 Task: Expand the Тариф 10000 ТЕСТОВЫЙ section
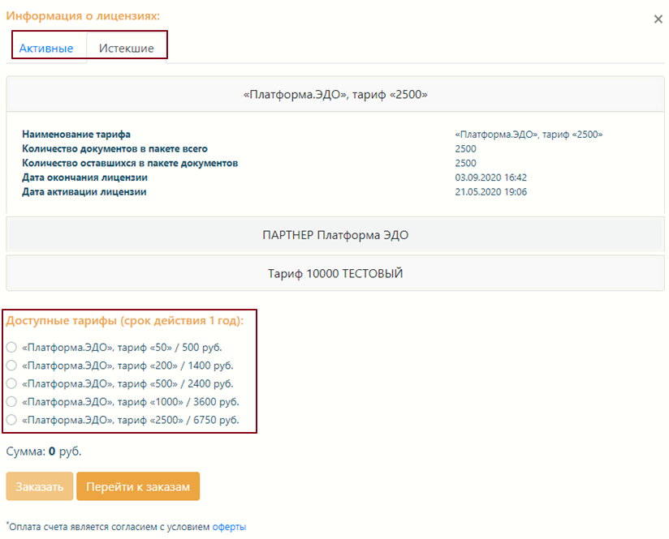click(334, 273)
